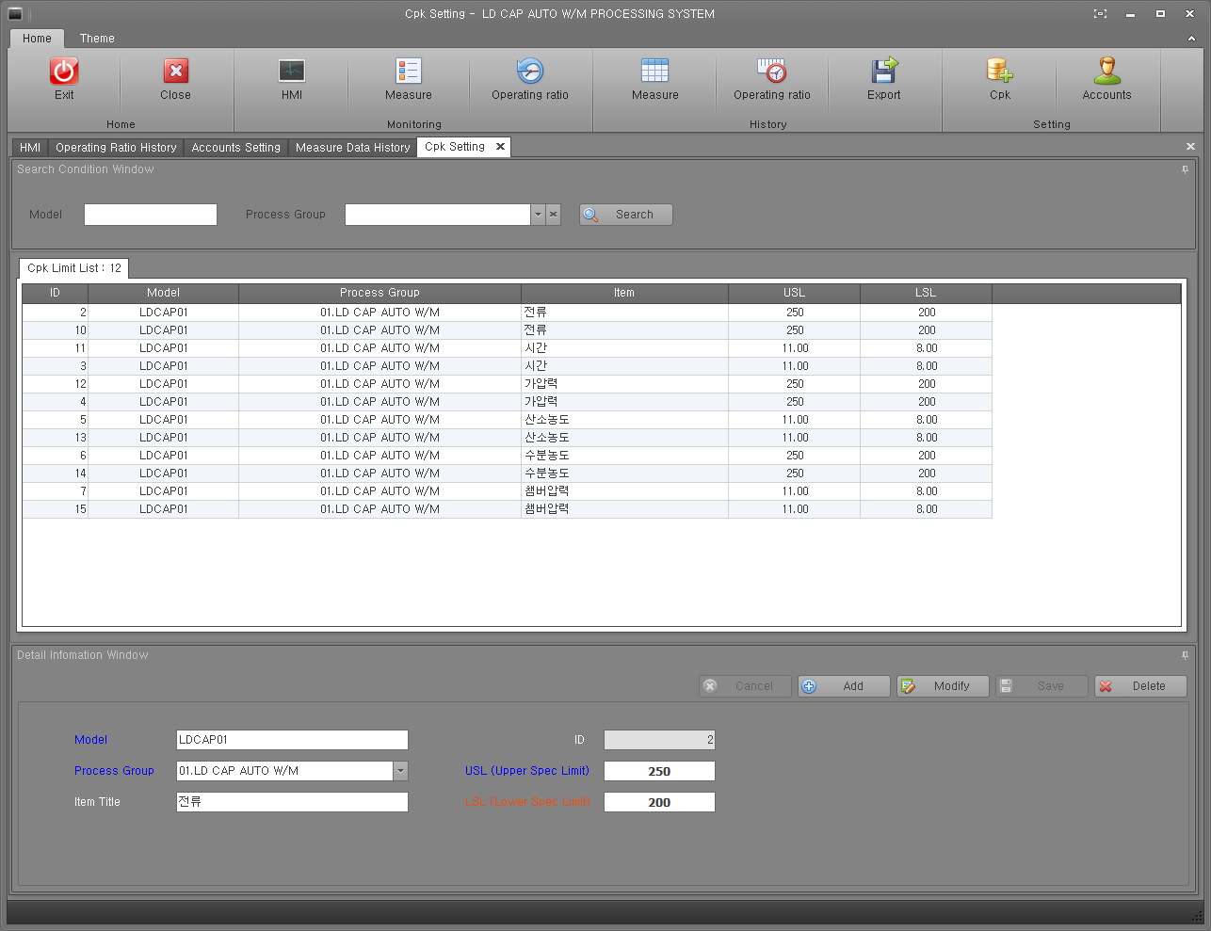Image resolution: width=1211 pixels, height=931 pixels.
Task: Open Operating ratio under the Monitoring group
Action: pyautogui.click(x=530, y=72)
